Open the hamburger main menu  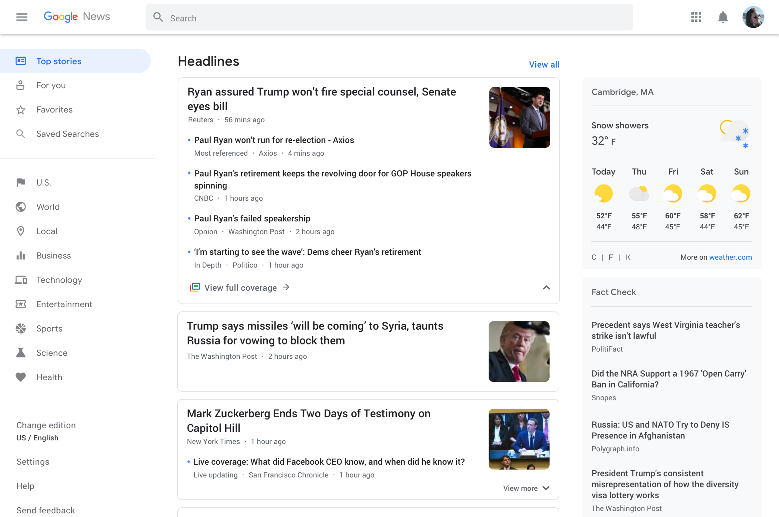22,17
